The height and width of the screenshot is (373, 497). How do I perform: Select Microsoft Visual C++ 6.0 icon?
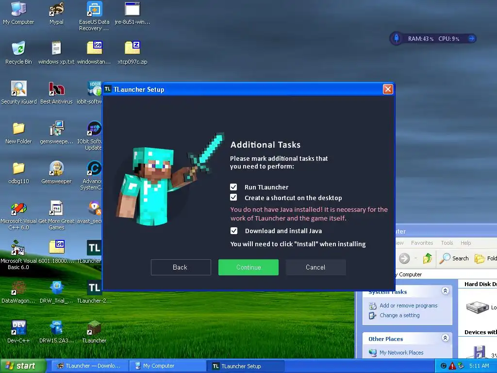tap(18, 215)
